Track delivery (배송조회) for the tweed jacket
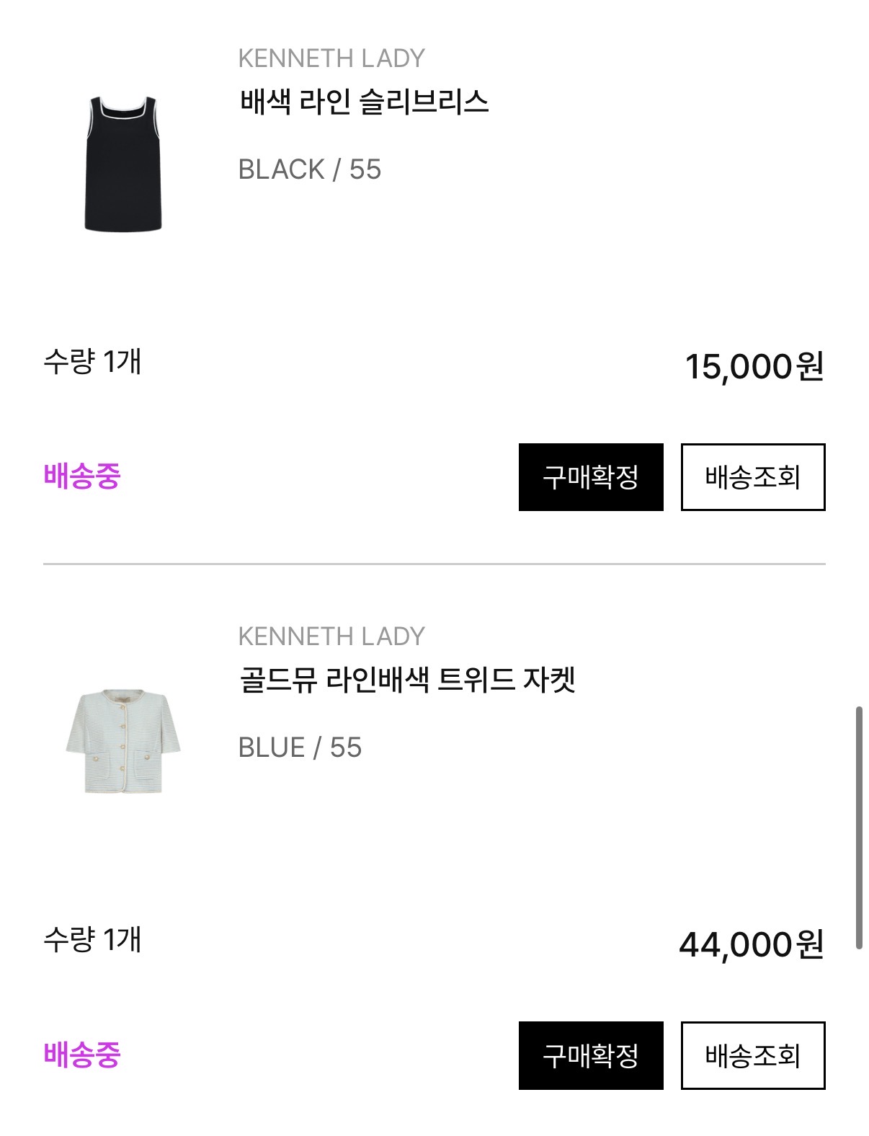The width and height of the screenshot is (869, 1136). (753, 1055)
